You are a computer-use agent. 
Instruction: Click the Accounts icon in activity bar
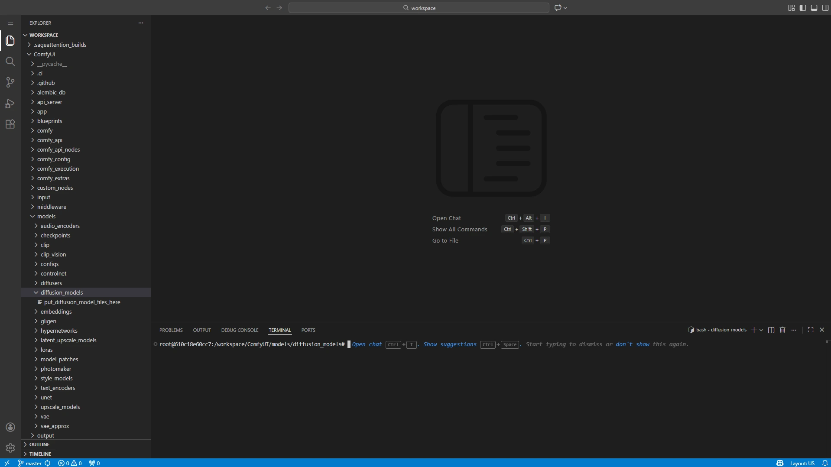pos(10,427)
